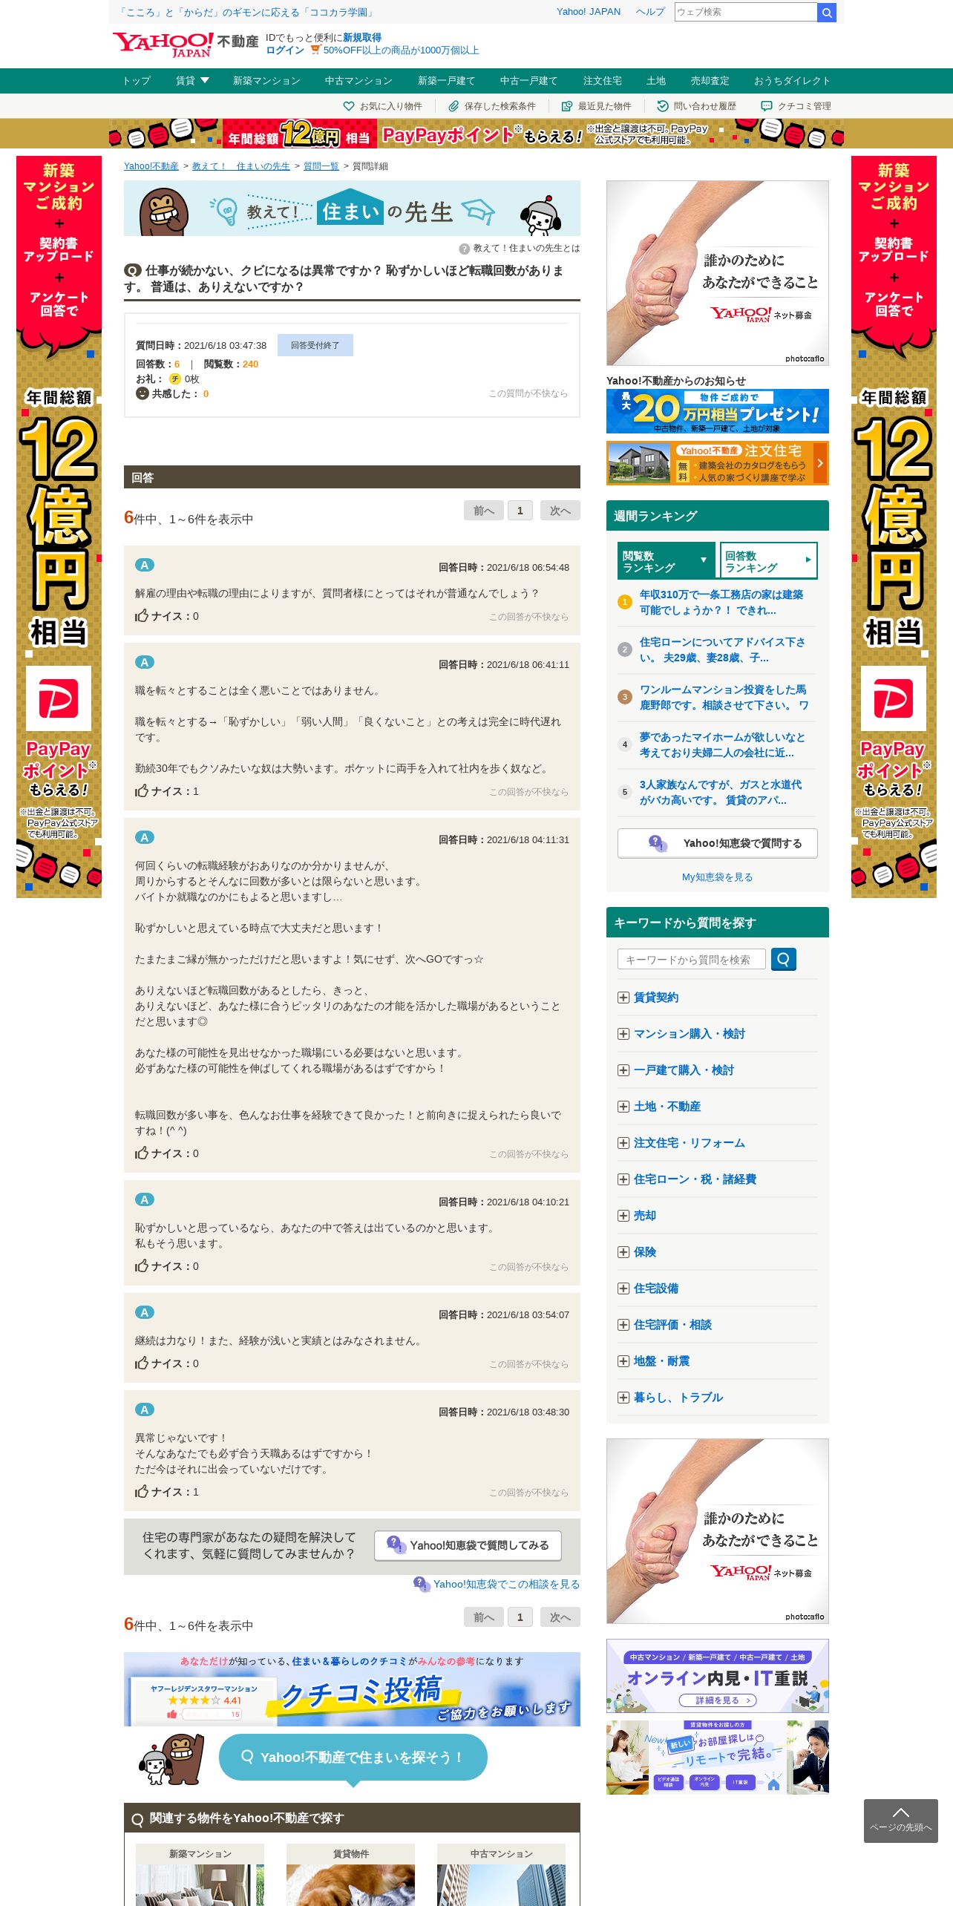
Task: Click the Yahoo!知恵袋で質問する sidebar button
Action: click(718, 843)
